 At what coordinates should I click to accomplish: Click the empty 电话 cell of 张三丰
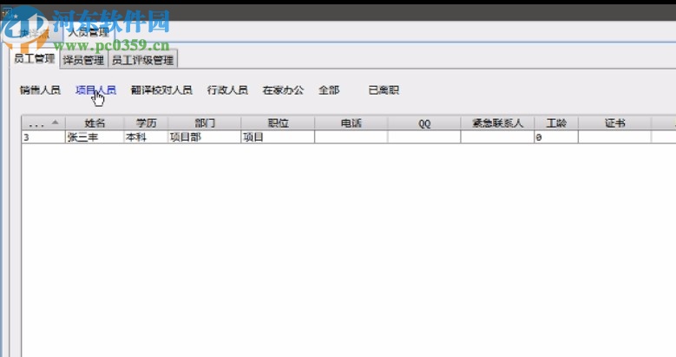pyautogui.click(x=351, y=137)
